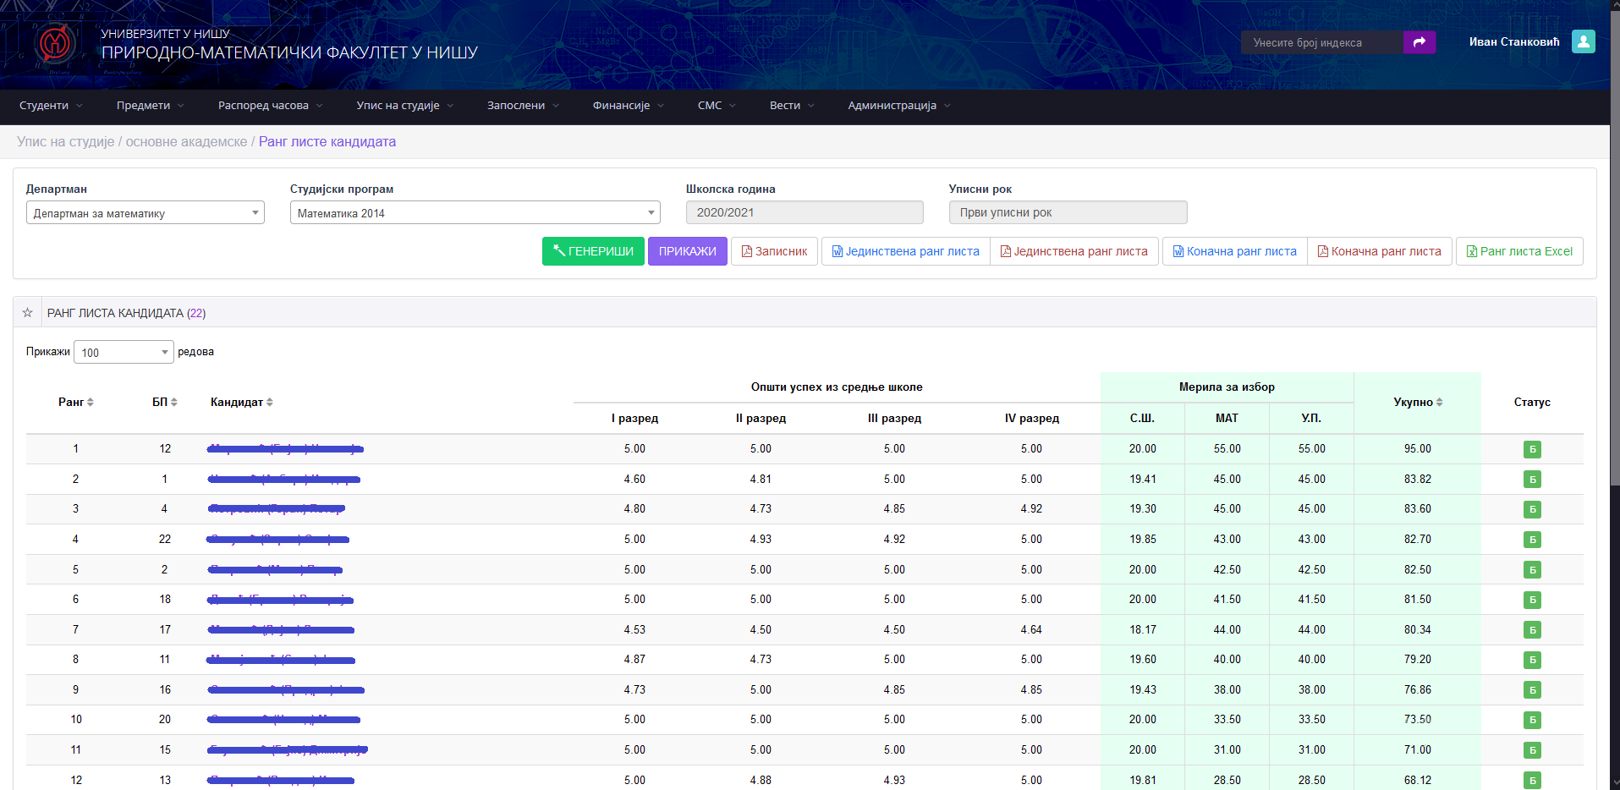Click the index number search field
The width and height of the screenshot is (1620, 790).
click(x=1321, y=42)
